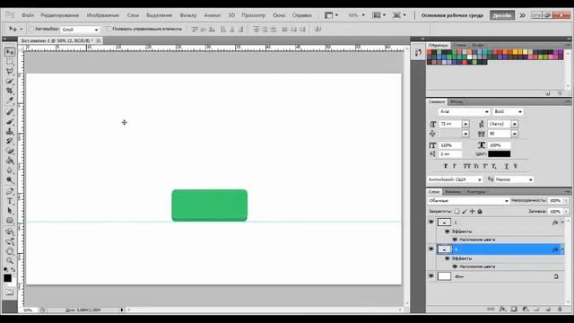This screenshot has height=323, width=574.
Task: Click the Дизайн workspace button
Action: 502,15
